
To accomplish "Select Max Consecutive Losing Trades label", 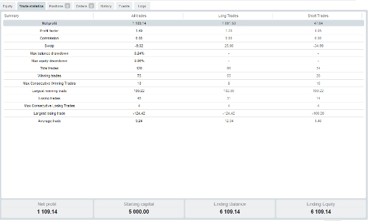I will click(x=49, y=106).
